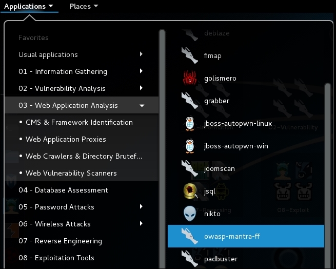Click the fimap dragon icon

click(x=190, y=55)
